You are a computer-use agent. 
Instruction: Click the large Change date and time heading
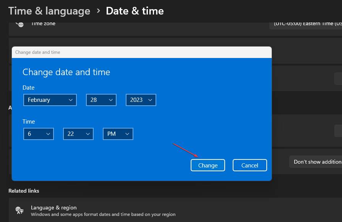(66, 72)
